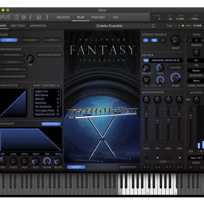Toggle the virtual keyboard icon

coord(39,17)
